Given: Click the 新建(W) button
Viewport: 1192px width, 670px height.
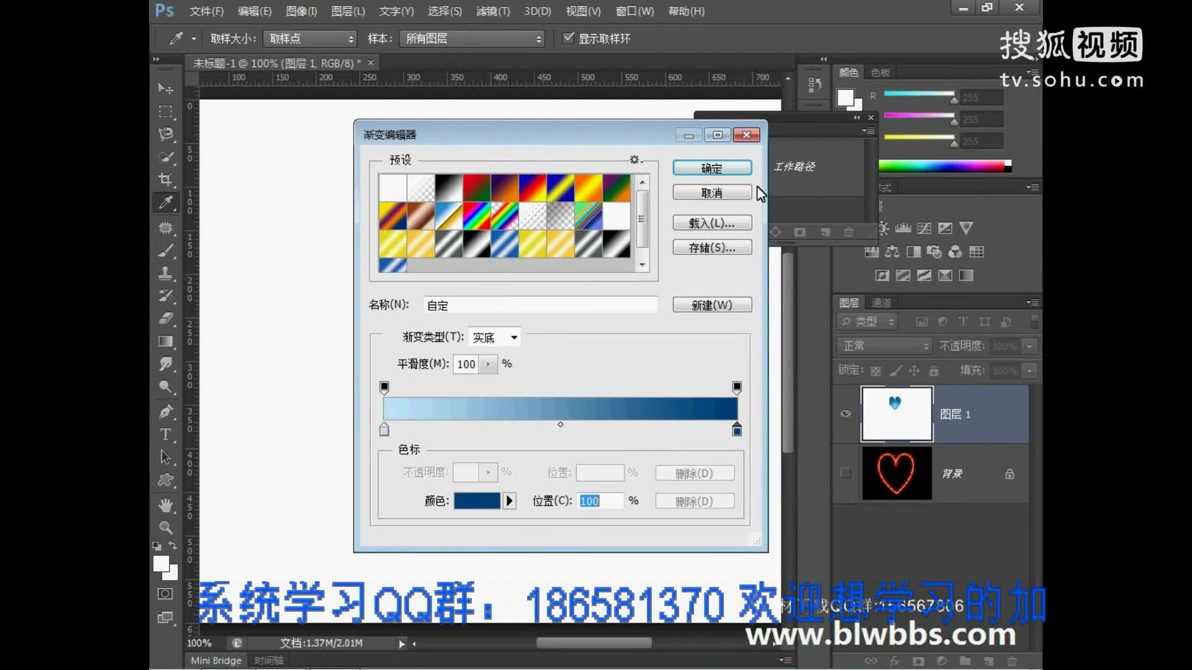Looking at the screenshot, I should (x=711, y=305).
